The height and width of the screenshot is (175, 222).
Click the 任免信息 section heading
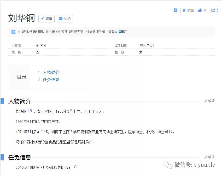(20, 157)
